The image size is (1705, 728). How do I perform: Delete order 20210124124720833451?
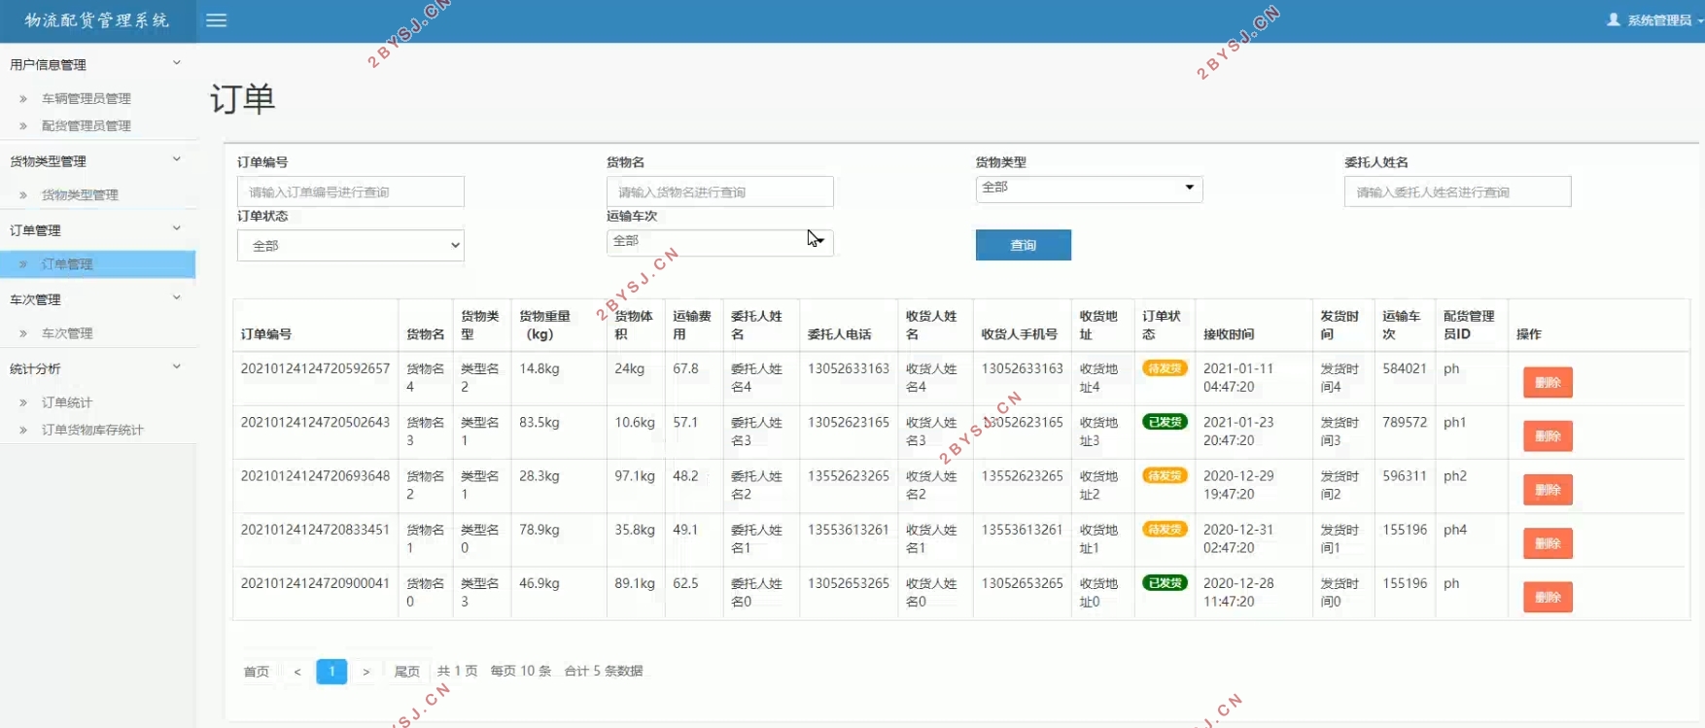(1548, 543)
